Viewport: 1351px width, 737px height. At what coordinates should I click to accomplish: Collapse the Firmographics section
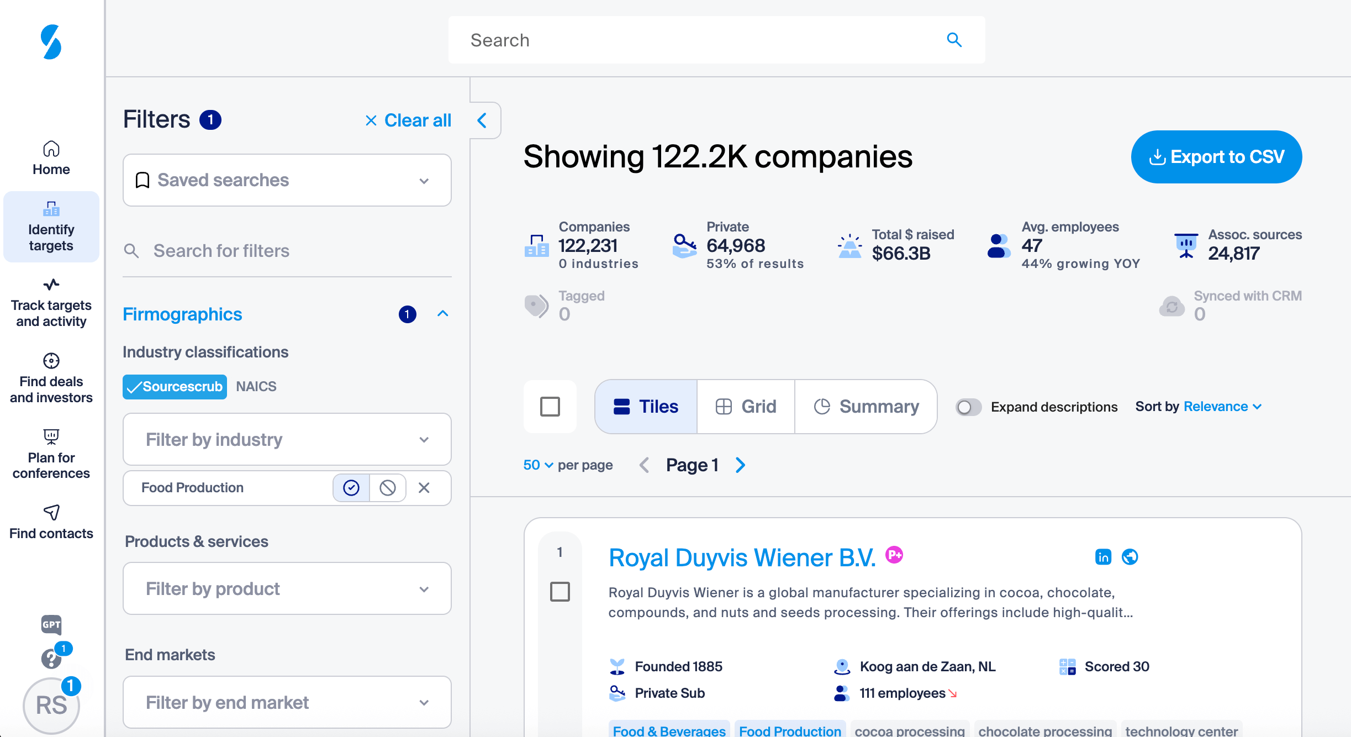click(442, 314)
